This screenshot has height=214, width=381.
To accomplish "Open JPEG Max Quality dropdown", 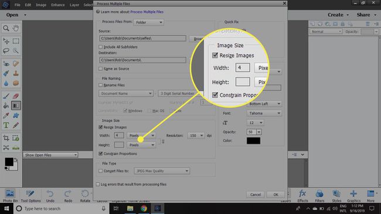I will click(x=162, y=171).
